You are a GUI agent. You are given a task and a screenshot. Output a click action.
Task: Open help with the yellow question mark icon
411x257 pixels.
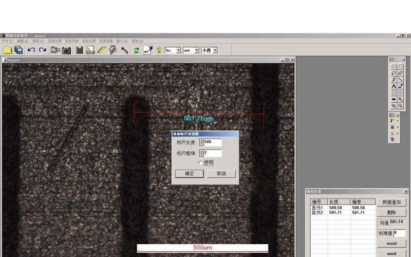click(x=159, y=50)
